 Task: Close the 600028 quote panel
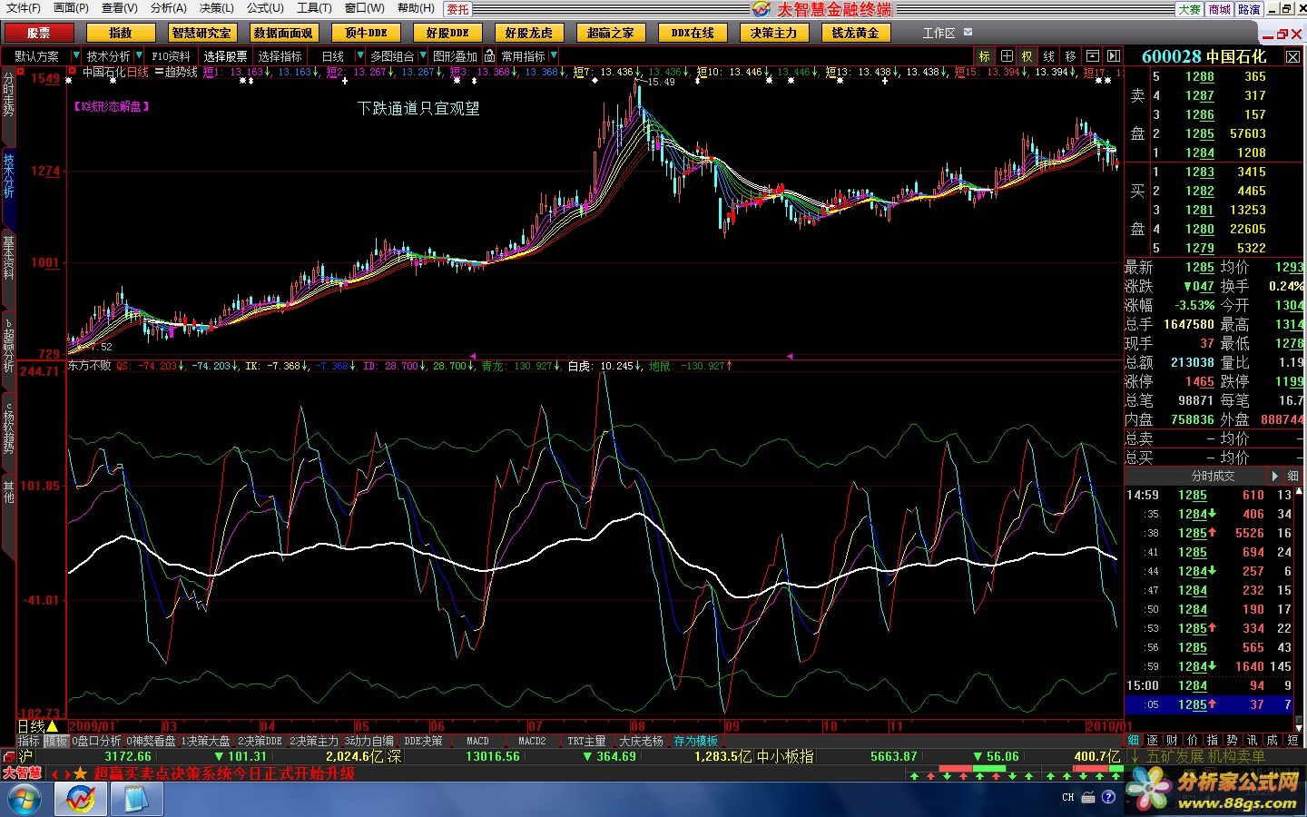[x=1292, y=56]
